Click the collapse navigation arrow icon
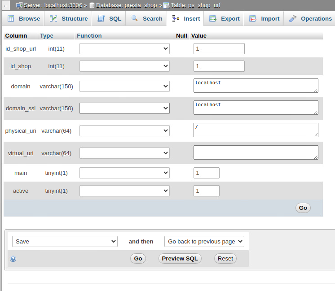The height and width of the screenshot is (291, 335). [x=5, y=6]
